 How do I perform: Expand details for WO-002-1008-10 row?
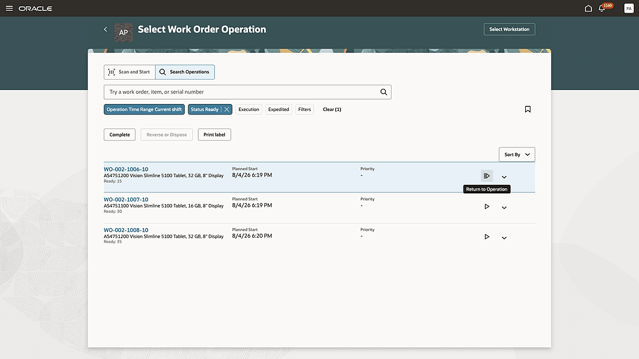point(504,238)
